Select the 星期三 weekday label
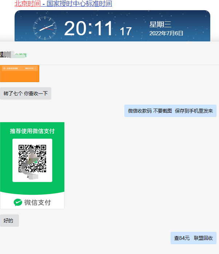This screenshot has height=254, width=219. [160, 25]
